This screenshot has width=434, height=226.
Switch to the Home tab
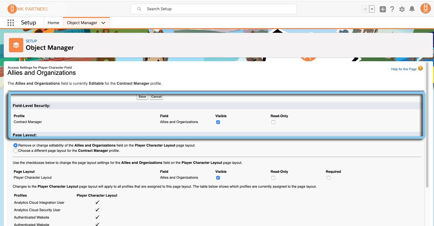tap(53, 23)
